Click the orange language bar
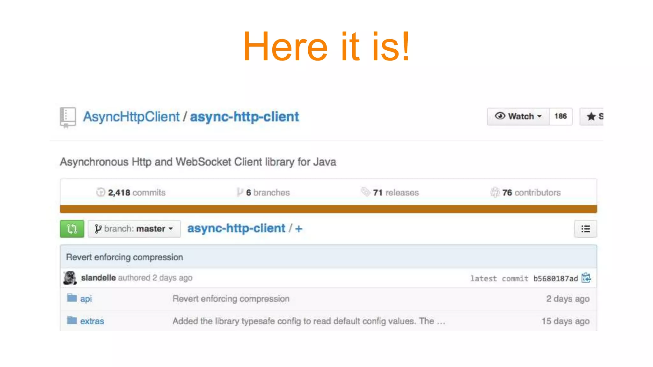Screen dimensions: 653x367 coord(328,209)
